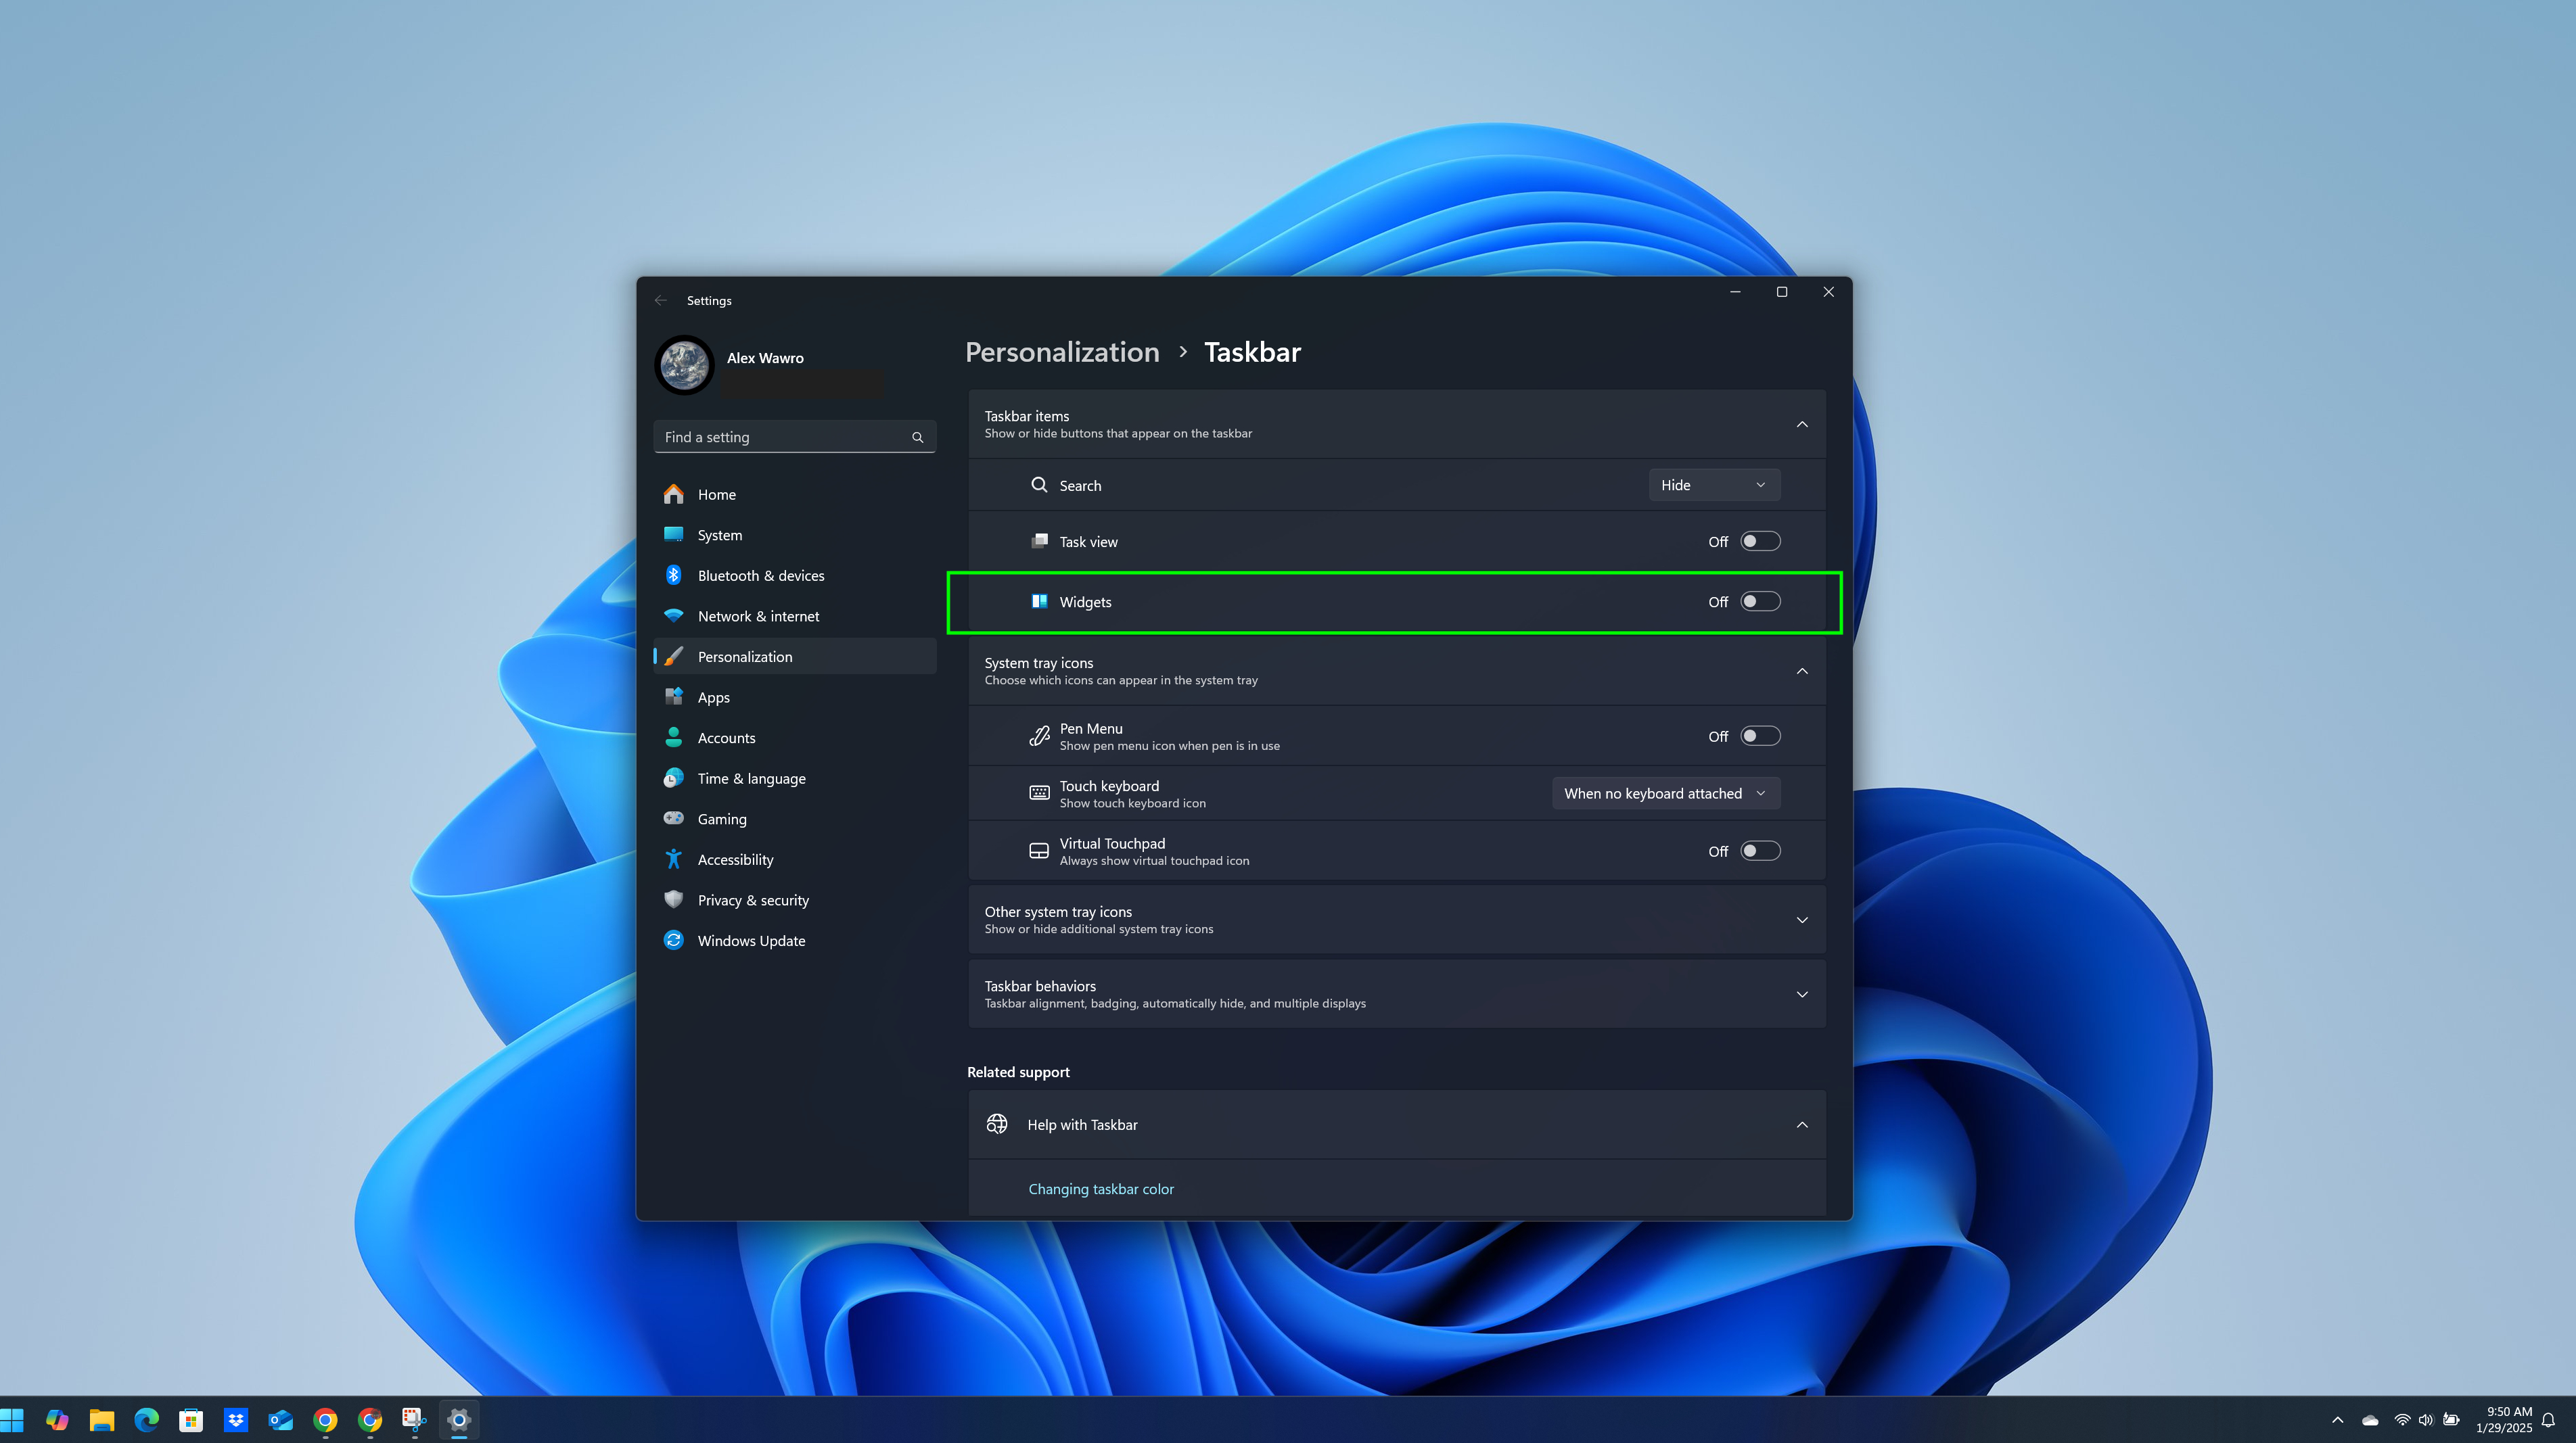Switch on the Pen Menu toggle
2576x1443 pixels.
coord(1760,736)
